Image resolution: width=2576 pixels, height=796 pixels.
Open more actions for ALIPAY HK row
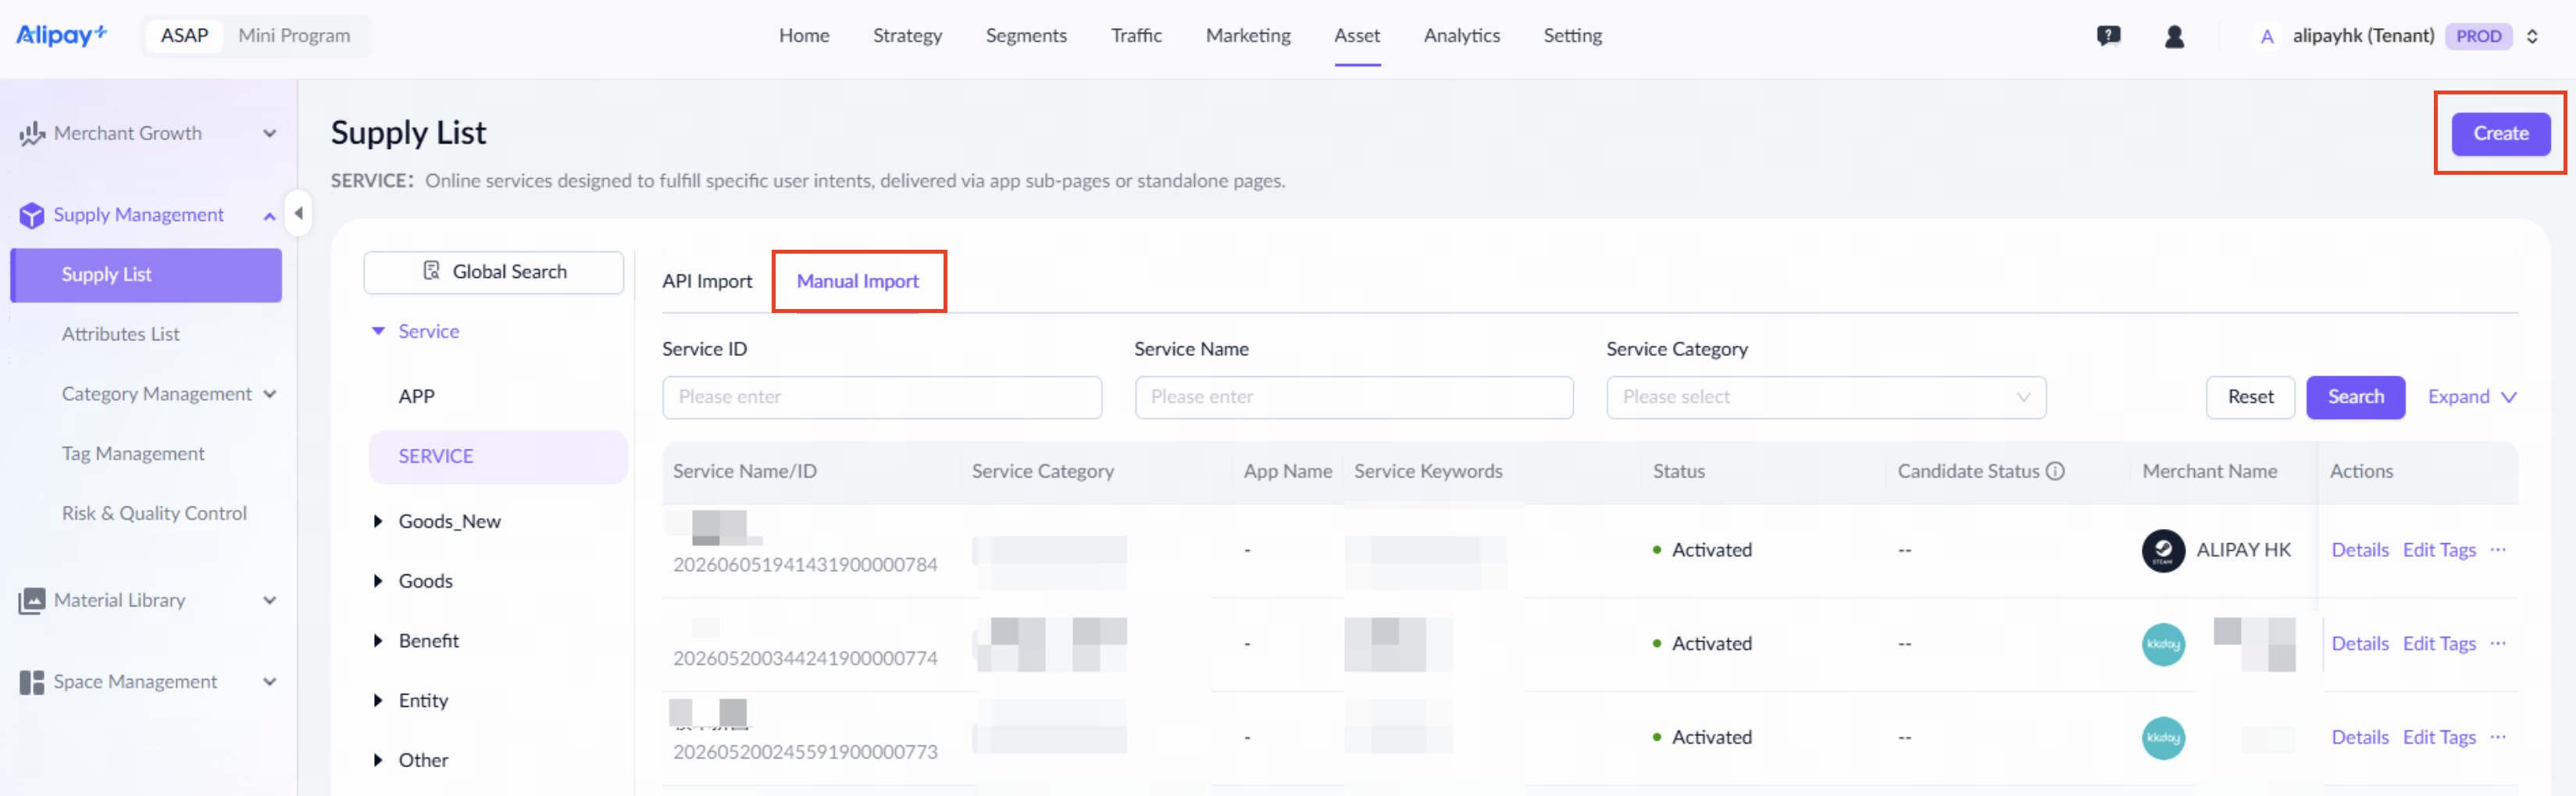click(2498, 549)
